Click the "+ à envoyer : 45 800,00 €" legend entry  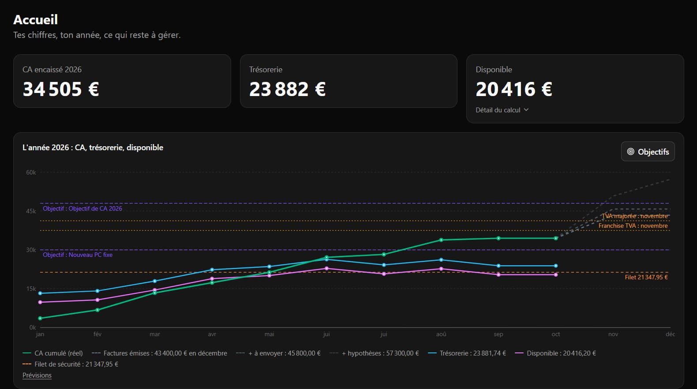click(278, 353)
